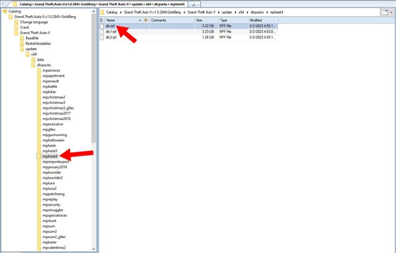Select Grand Theft Auto V tree folder

(x=35, y=33)
